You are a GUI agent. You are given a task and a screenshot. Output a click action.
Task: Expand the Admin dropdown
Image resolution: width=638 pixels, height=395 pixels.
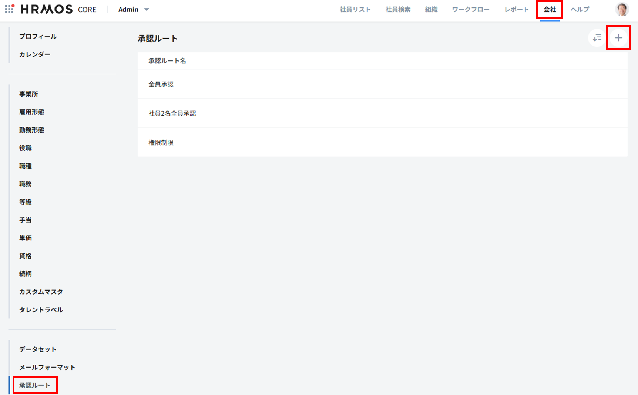pyautogui.click(x=134, y=10)
